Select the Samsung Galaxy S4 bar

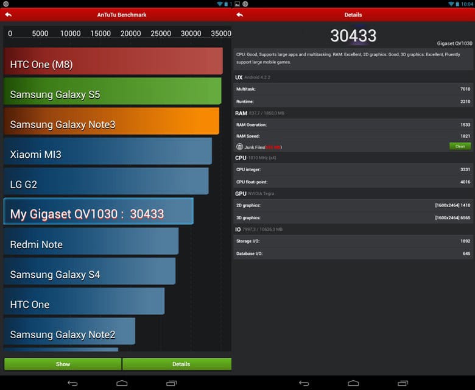click(90, 271)
